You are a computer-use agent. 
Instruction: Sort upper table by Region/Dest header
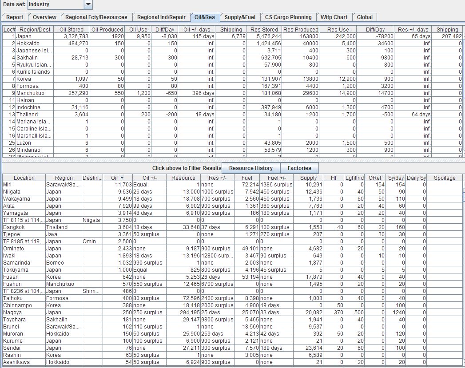pos(35,29)
